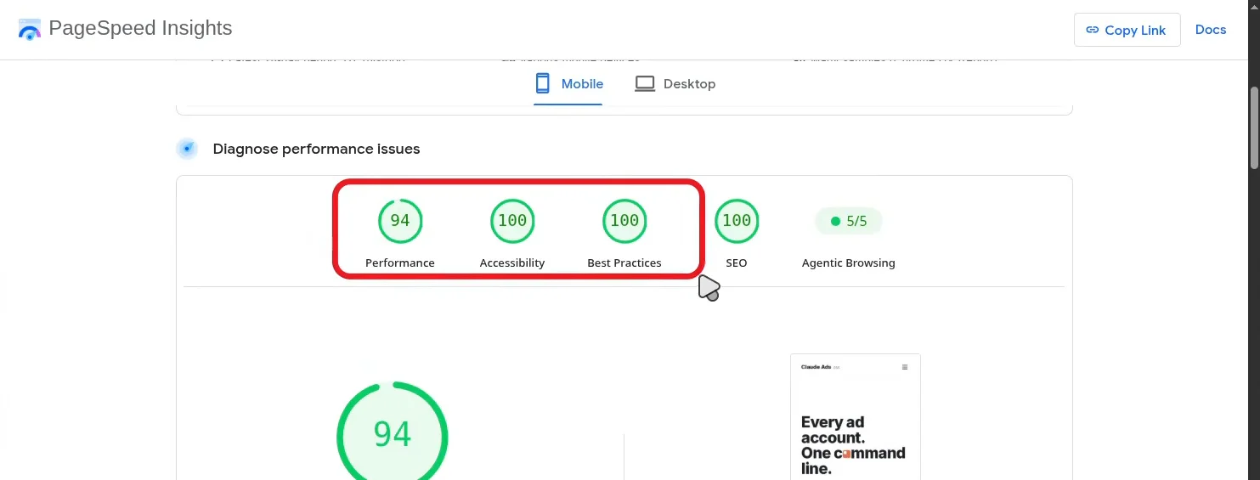Jump to the Accessibility score gauge 100
The image size is (1260, 480).
tap(512, 221)
